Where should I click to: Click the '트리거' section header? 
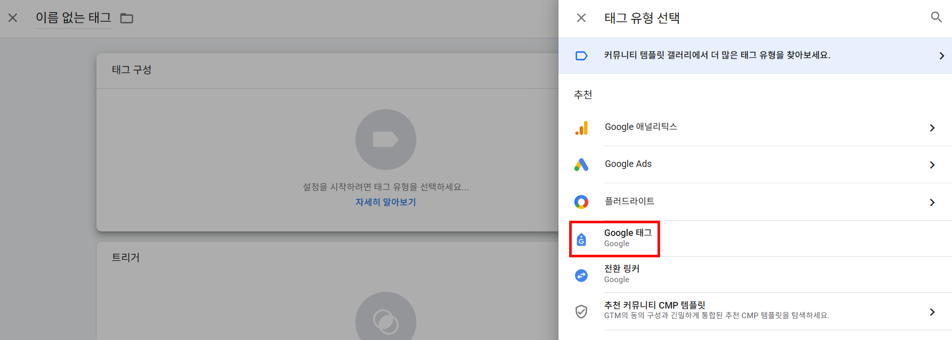(x=125, y=257)
